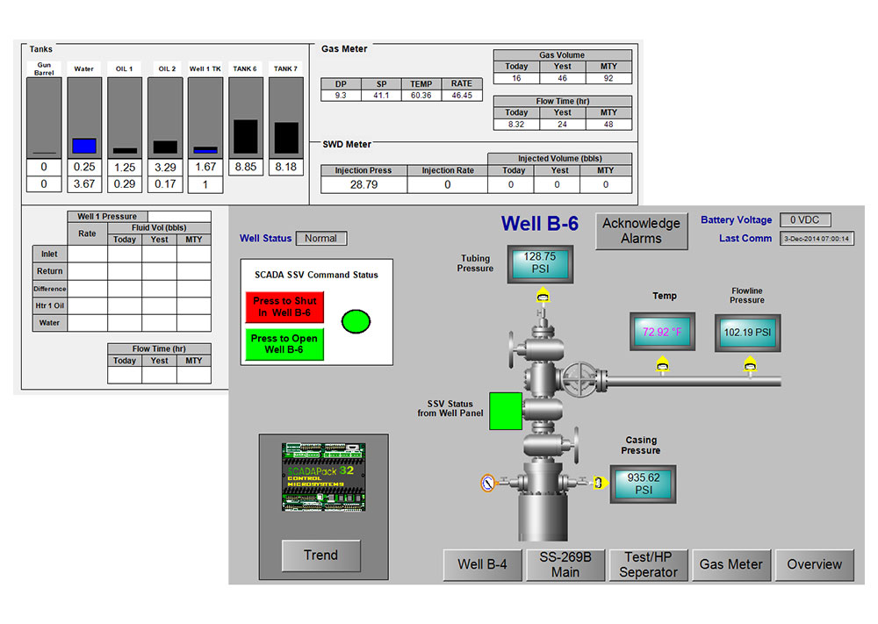
Task: Open the Trend view
Action: tap(321, 556)
